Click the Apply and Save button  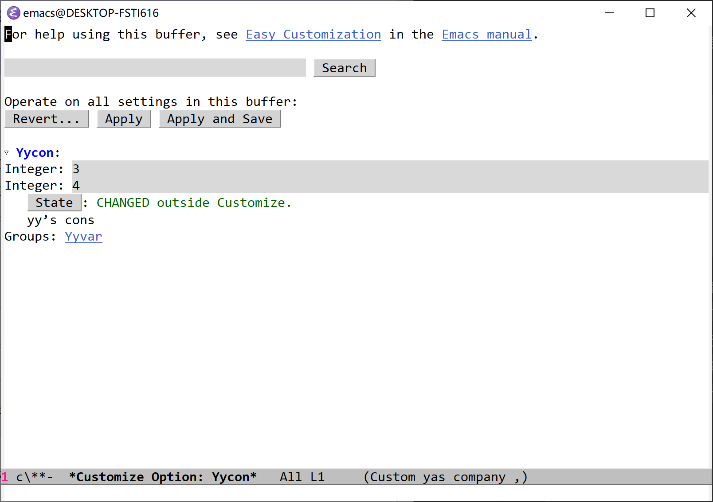coord(219,119)
